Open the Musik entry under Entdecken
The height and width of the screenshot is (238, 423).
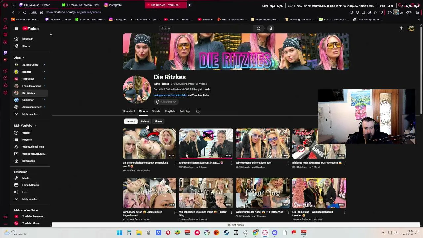(x=26, y=178)
